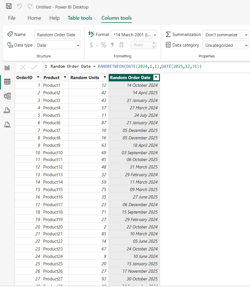Click the Product13 cell
250x287 pixels.
pos(55,174)
